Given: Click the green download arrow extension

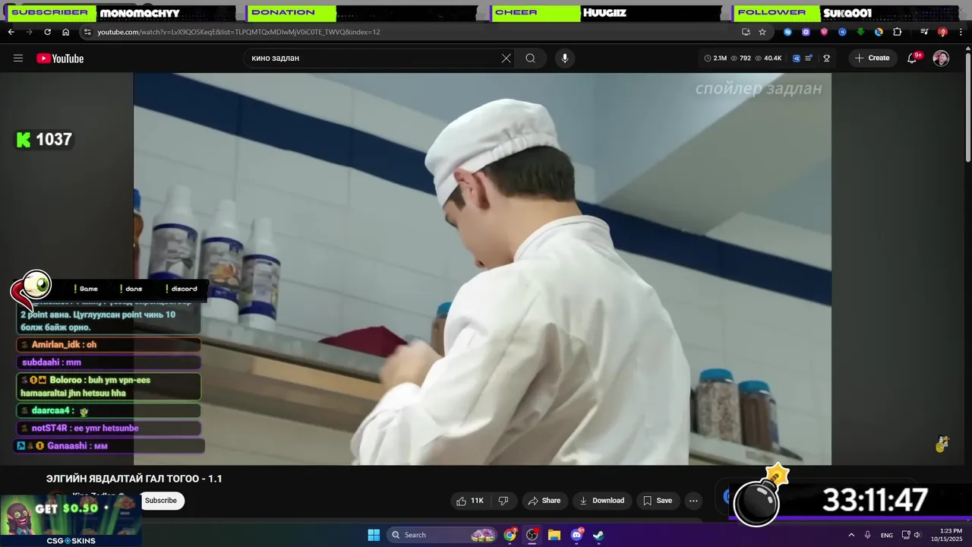Looking at the screenshot, I should pos(860,32).
